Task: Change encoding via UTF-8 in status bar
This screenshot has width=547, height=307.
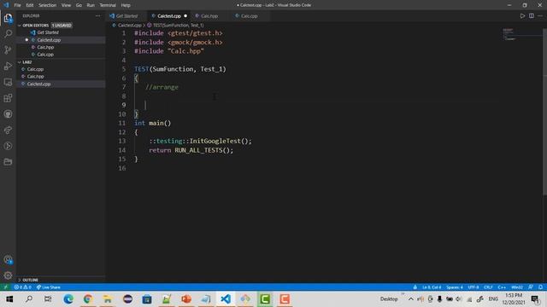Action: pyautogui.click(x=473, y=287)
